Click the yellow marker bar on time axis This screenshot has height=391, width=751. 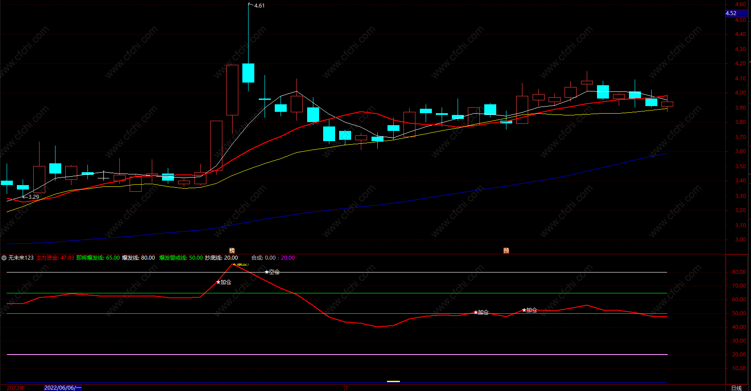pos(393,381)
